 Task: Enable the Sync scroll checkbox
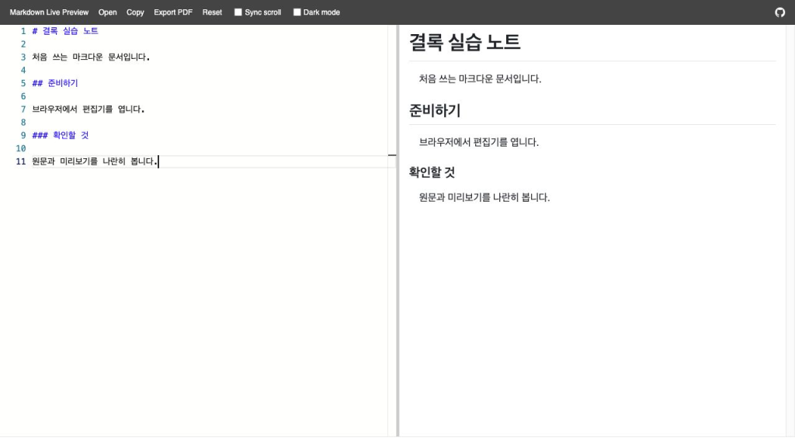238,12
